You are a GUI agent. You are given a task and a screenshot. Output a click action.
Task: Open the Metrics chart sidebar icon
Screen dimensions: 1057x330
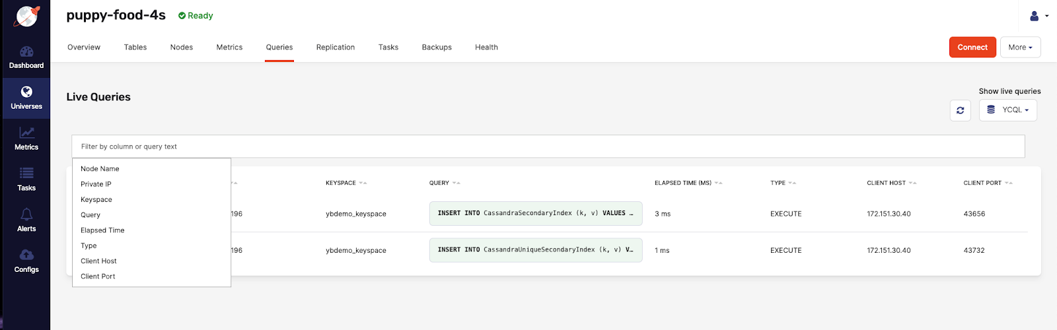pos(26,139)
